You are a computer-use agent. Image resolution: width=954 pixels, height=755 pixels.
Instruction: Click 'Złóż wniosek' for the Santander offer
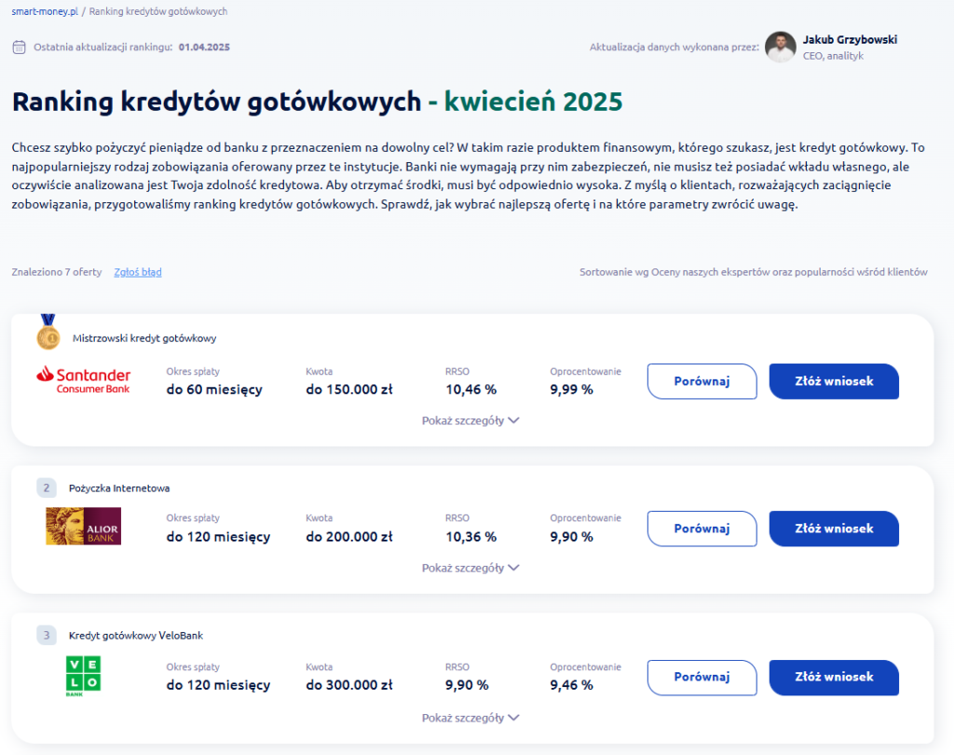click(834, 381)
